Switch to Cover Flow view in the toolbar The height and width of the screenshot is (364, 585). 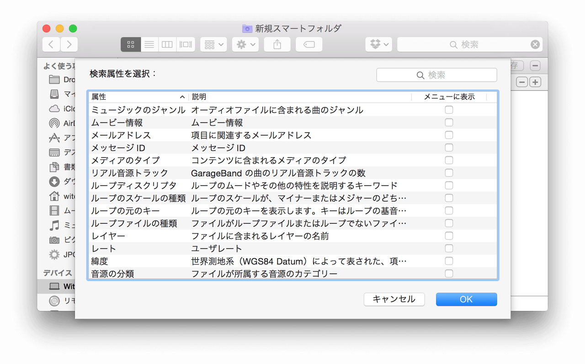[x=186, y=44]
